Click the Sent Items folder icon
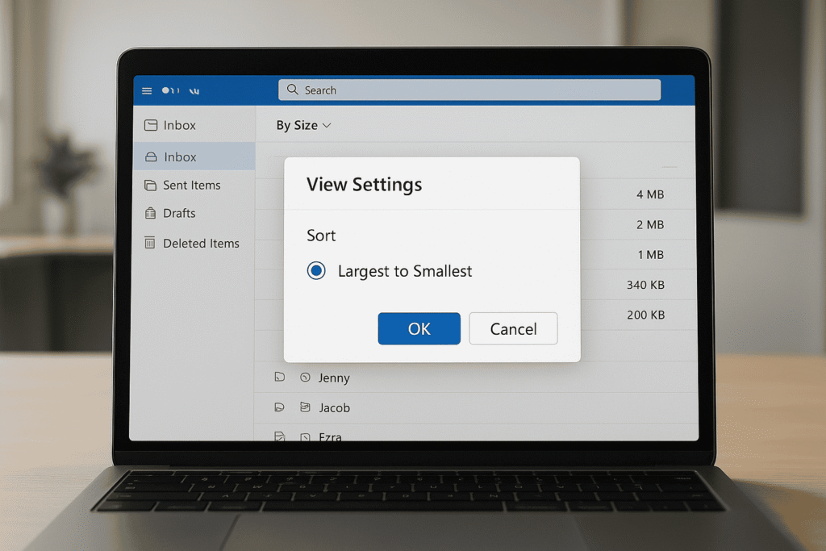The width and height of the screenshot is (826, 551). point(151,185)
